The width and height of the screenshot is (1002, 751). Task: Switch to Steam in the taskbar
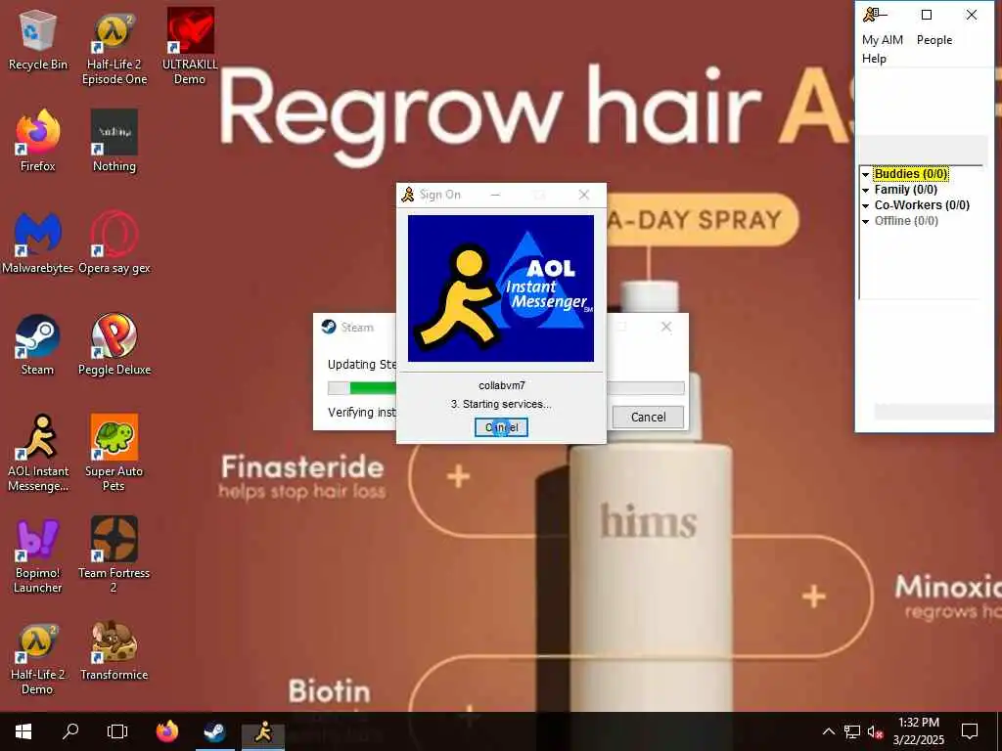tap(214, 731)
